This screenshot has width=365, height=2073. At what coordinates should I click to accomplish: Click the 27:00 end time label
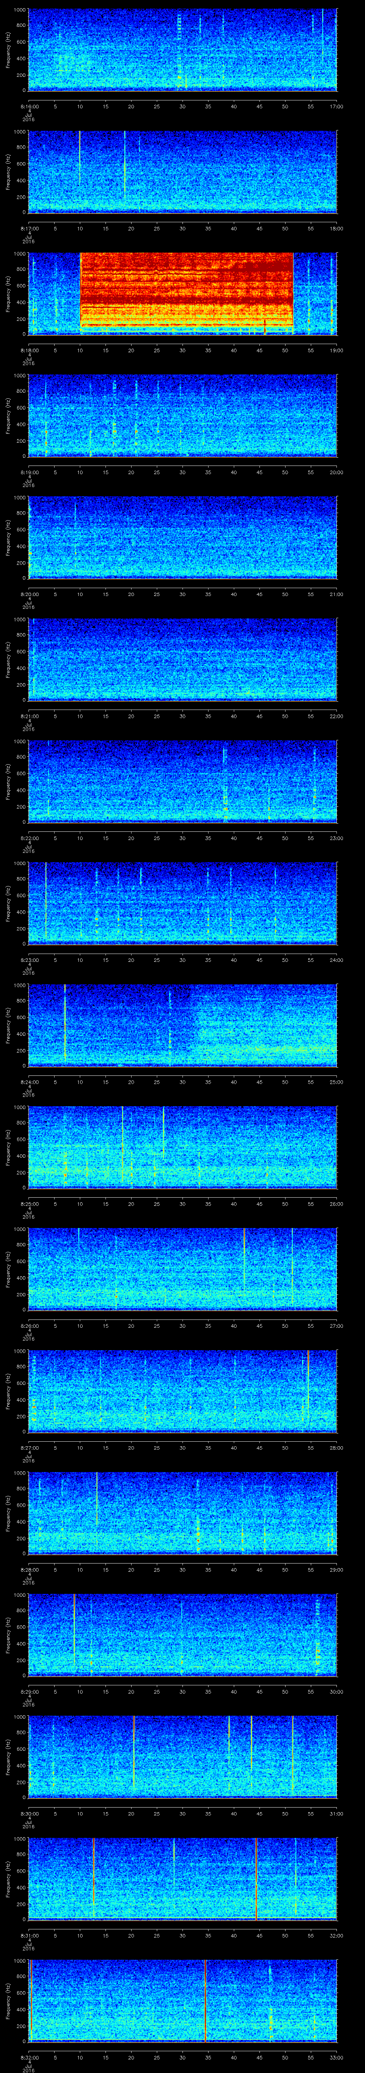[x=336, y=1326]
